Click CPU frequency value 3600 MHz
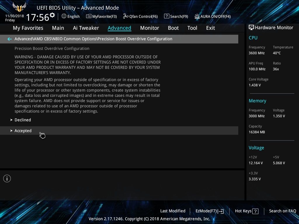Viewport: 299px width, 224px height. pos(256,53)
